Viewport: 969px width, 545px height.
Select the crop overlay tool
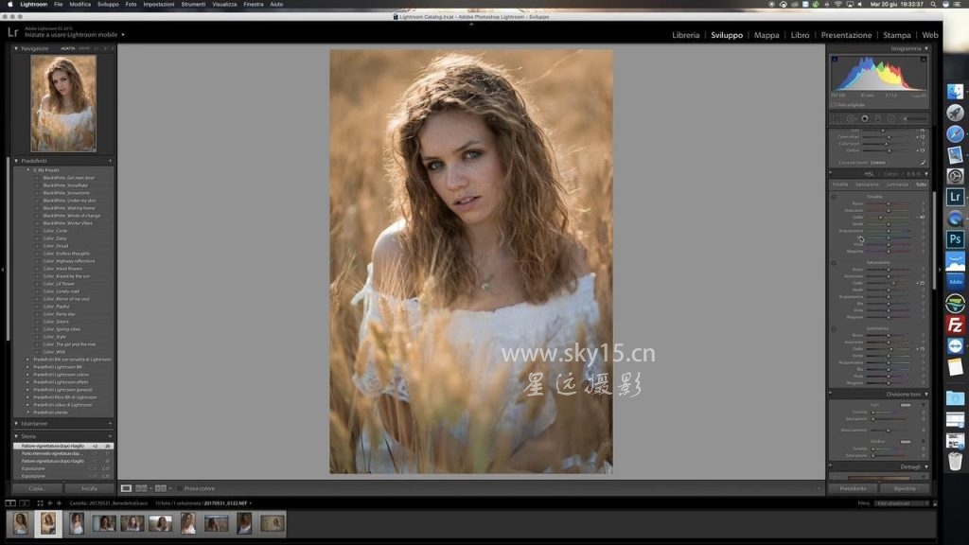pos(837,118)
